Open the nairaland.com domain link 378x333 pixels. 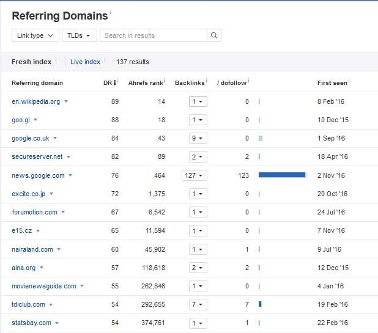click(32, 249)
